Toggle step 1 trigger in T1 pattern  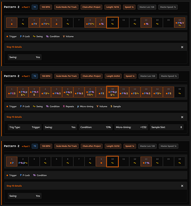[x=12, y=23]
